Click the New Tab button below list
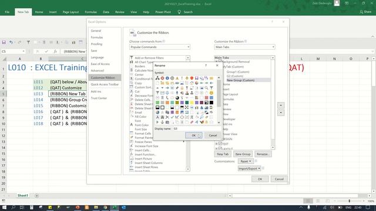The width and height of the screenshot is (376, 211). (223, 154)
